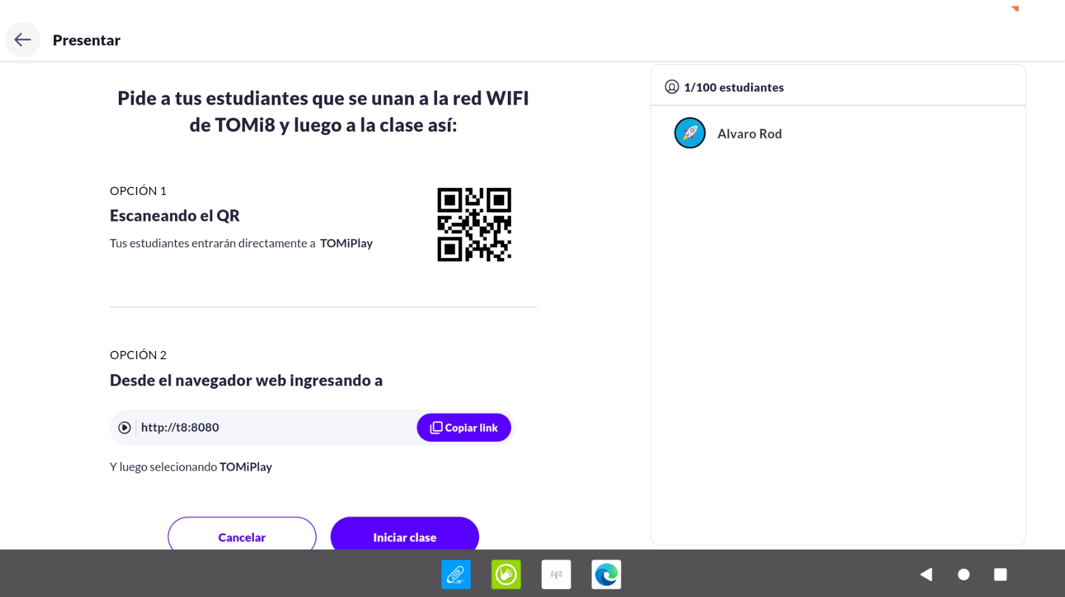Click the Copiar link button
Viewport: 1065px width, 597px height.
coord(464,428)
